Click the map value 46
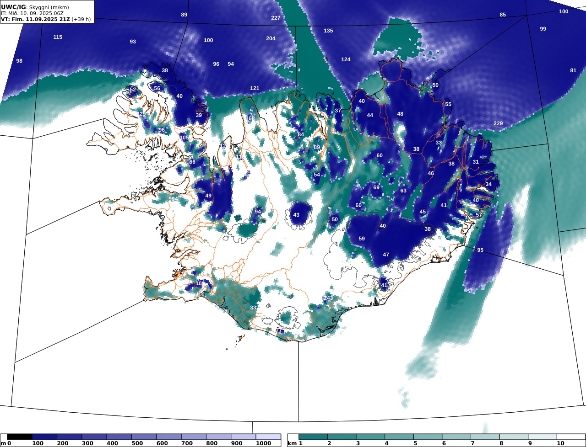Image resolution: width=586 pixels, height=447 pixels. tap(431, 173)
